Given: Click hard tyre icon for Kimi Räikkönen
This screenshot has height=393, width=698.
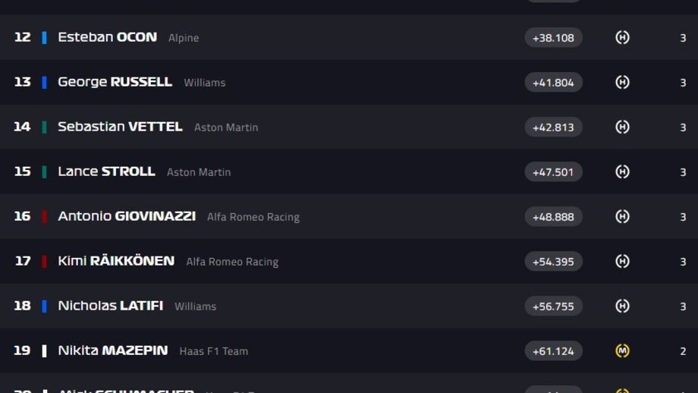Looking at the screenshot, I should point(622,261).
